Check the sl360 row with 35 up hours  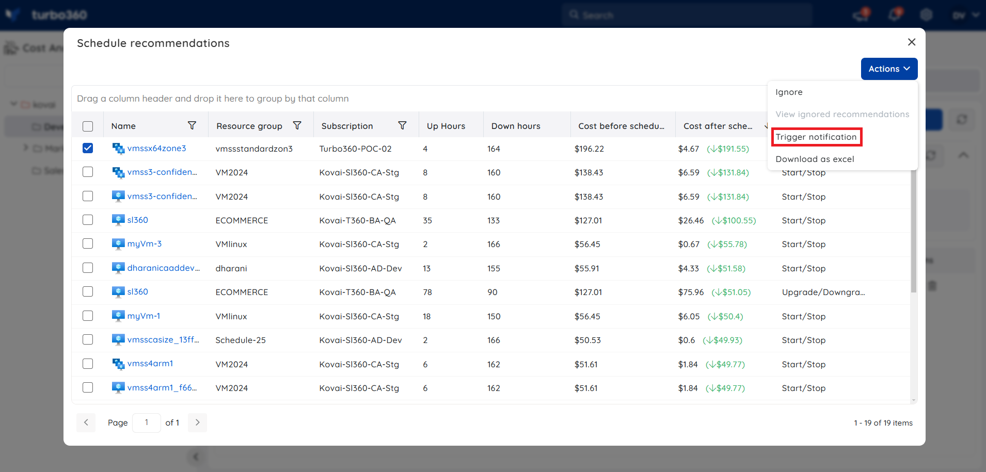coord(88,220)
